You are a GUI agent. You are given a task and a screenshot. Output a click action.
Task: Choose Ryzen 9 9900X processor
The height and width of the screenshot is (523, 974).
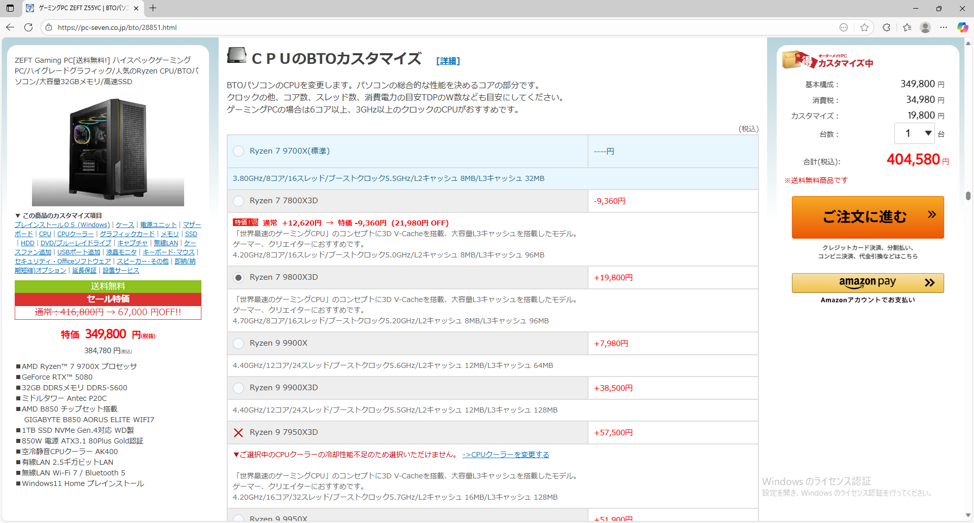point(238,343)
